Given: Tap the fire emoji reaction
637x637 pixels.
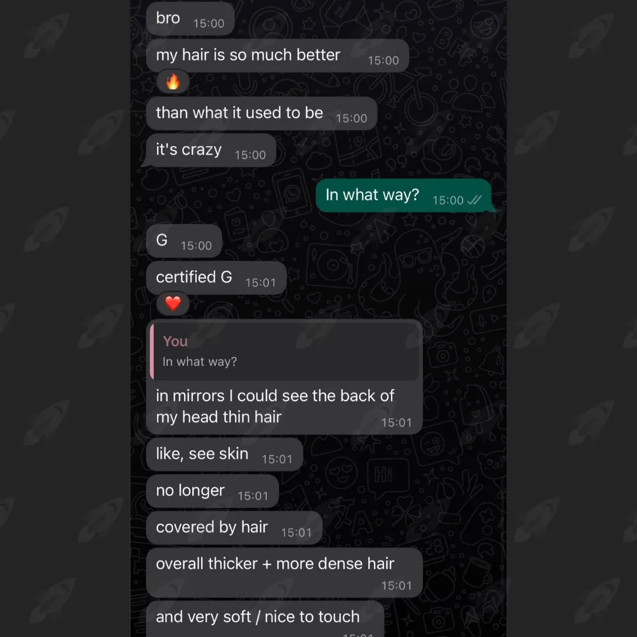Looking at the screenshot, I should (x=173, y=82).
